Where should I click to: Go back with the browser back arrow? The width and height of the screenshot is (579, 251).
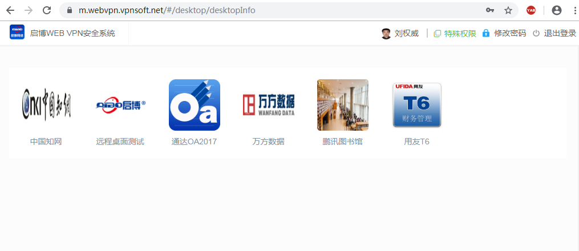(10, 10)
